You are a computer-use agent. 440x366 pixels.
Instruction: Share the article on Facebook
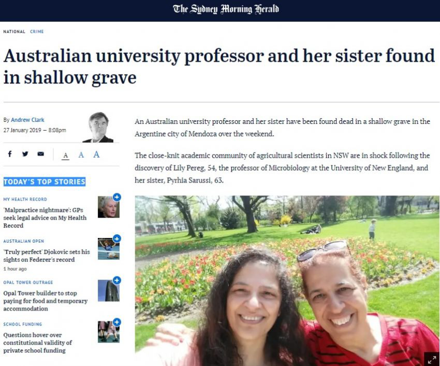click(x=10, y=154)
